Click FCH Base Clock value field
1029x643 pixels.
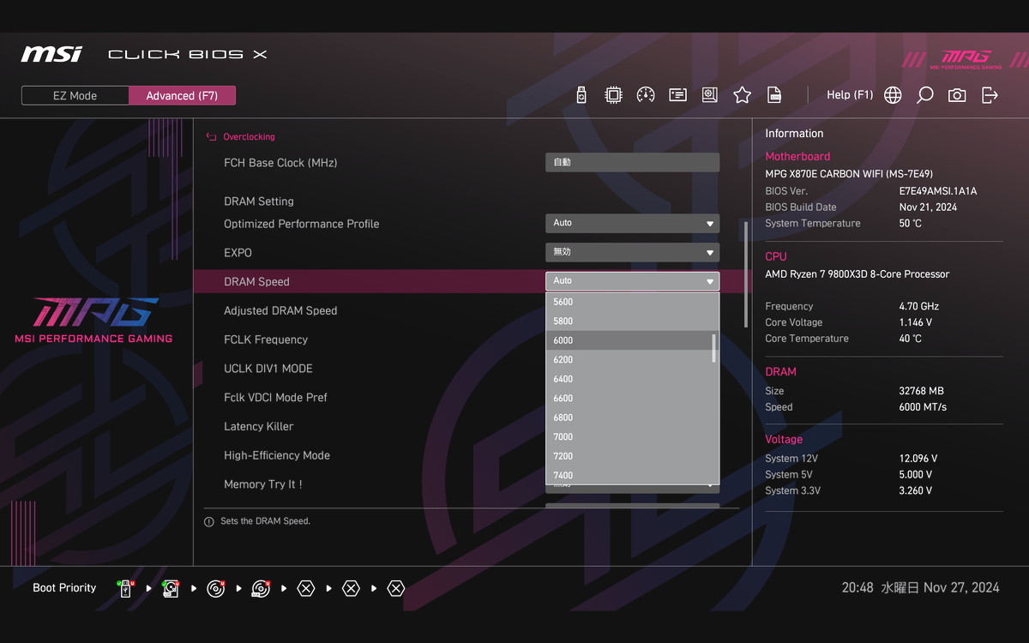click(632, 162)
